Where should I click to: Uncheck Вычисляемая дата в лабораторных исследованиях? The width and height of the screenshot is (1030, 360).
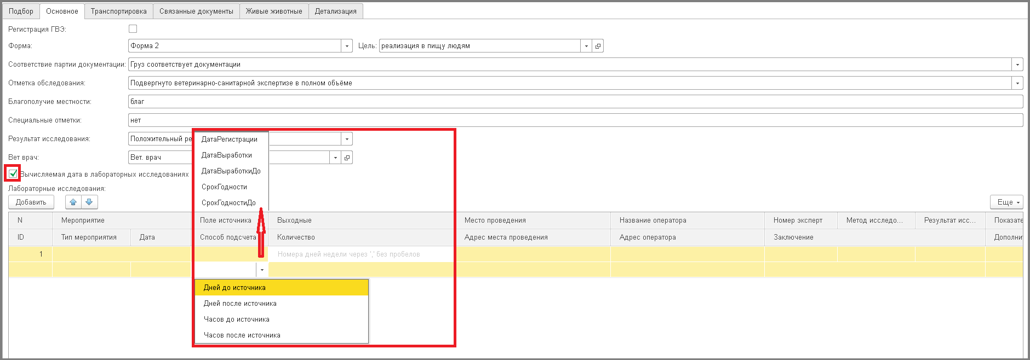pos(13,174)
